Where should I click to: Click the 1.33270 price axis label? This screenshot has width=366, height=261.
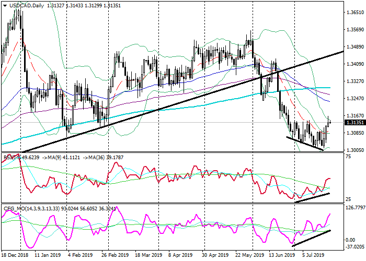pyautogui.click(x=354, y=81)
